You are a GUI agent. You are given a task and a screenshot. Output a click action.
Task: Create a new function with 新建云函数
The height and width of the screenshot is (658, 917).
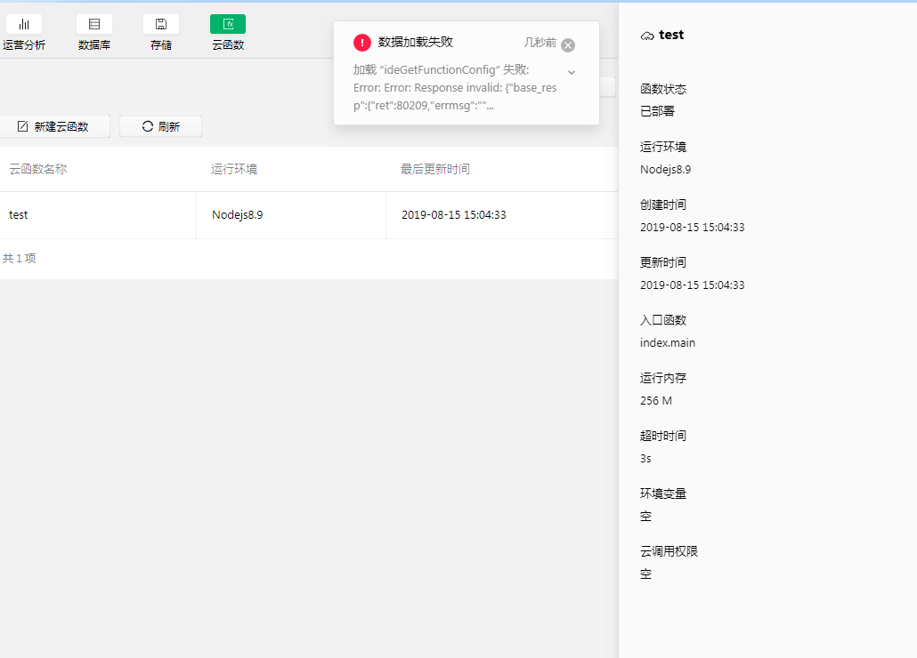pos(54,126)
